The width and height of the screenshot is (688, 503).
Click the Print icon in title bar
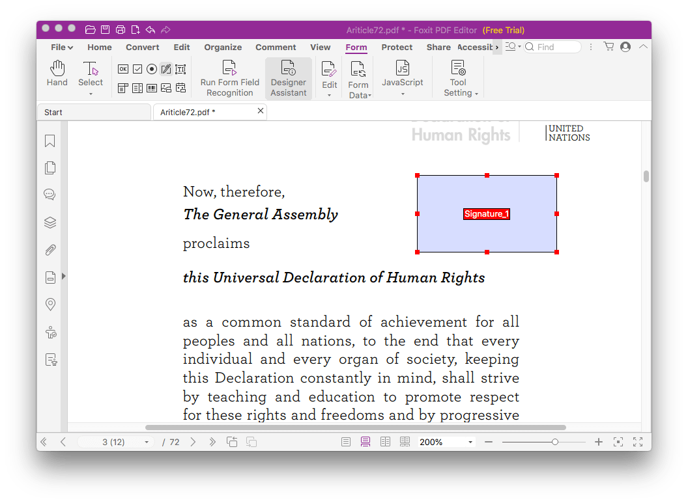coord(120,29)
